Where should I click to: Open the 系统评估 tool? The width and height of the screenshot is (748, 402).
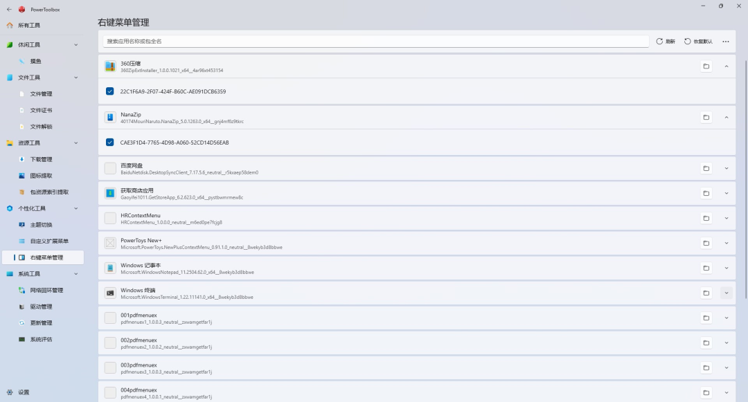(43, 339)
